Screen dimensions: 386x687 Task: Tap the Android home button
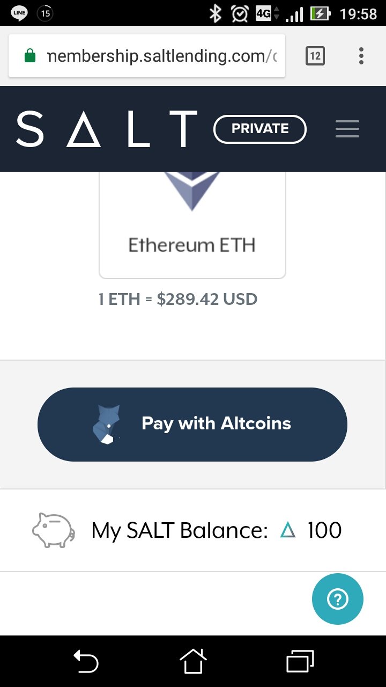193,661
